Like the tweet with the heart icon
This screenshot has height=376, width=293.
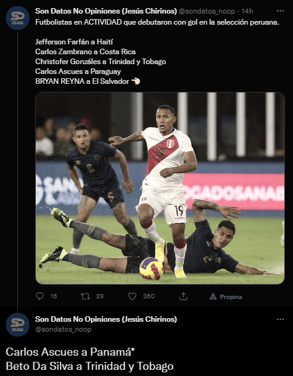132,296
